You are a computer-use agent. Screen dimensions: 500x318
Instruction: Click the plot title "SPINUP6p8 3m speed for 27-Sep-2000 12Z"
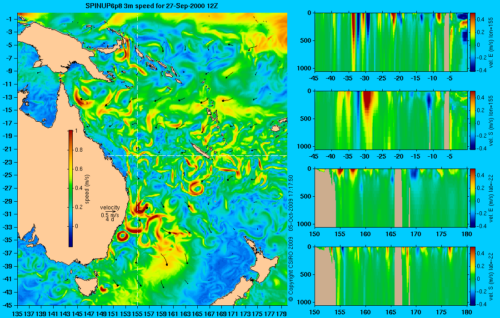(x=151, y=6)
